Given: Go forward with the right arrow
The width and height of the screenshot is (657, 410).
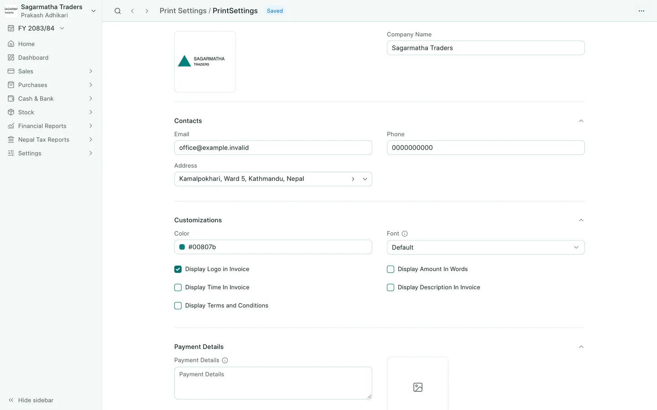Looking at the screenshot, I should pos(147,11).
